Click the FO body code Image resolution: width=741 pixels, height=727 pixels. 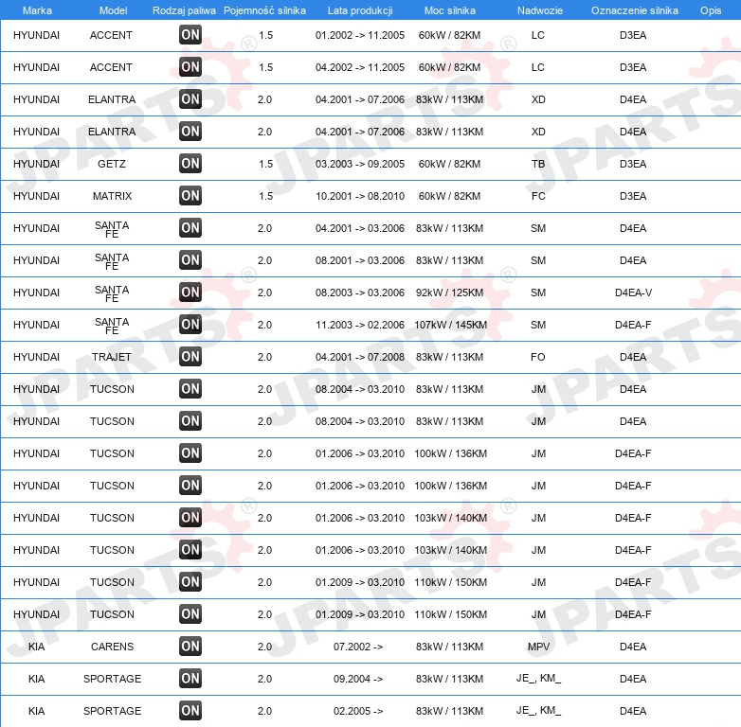coord(538,357)
